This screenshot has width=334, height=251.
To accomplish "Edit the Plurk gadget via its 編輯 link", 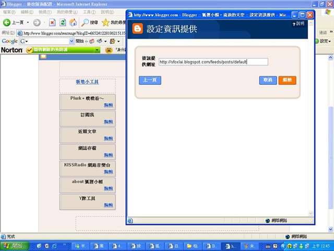I will point(109,105).
